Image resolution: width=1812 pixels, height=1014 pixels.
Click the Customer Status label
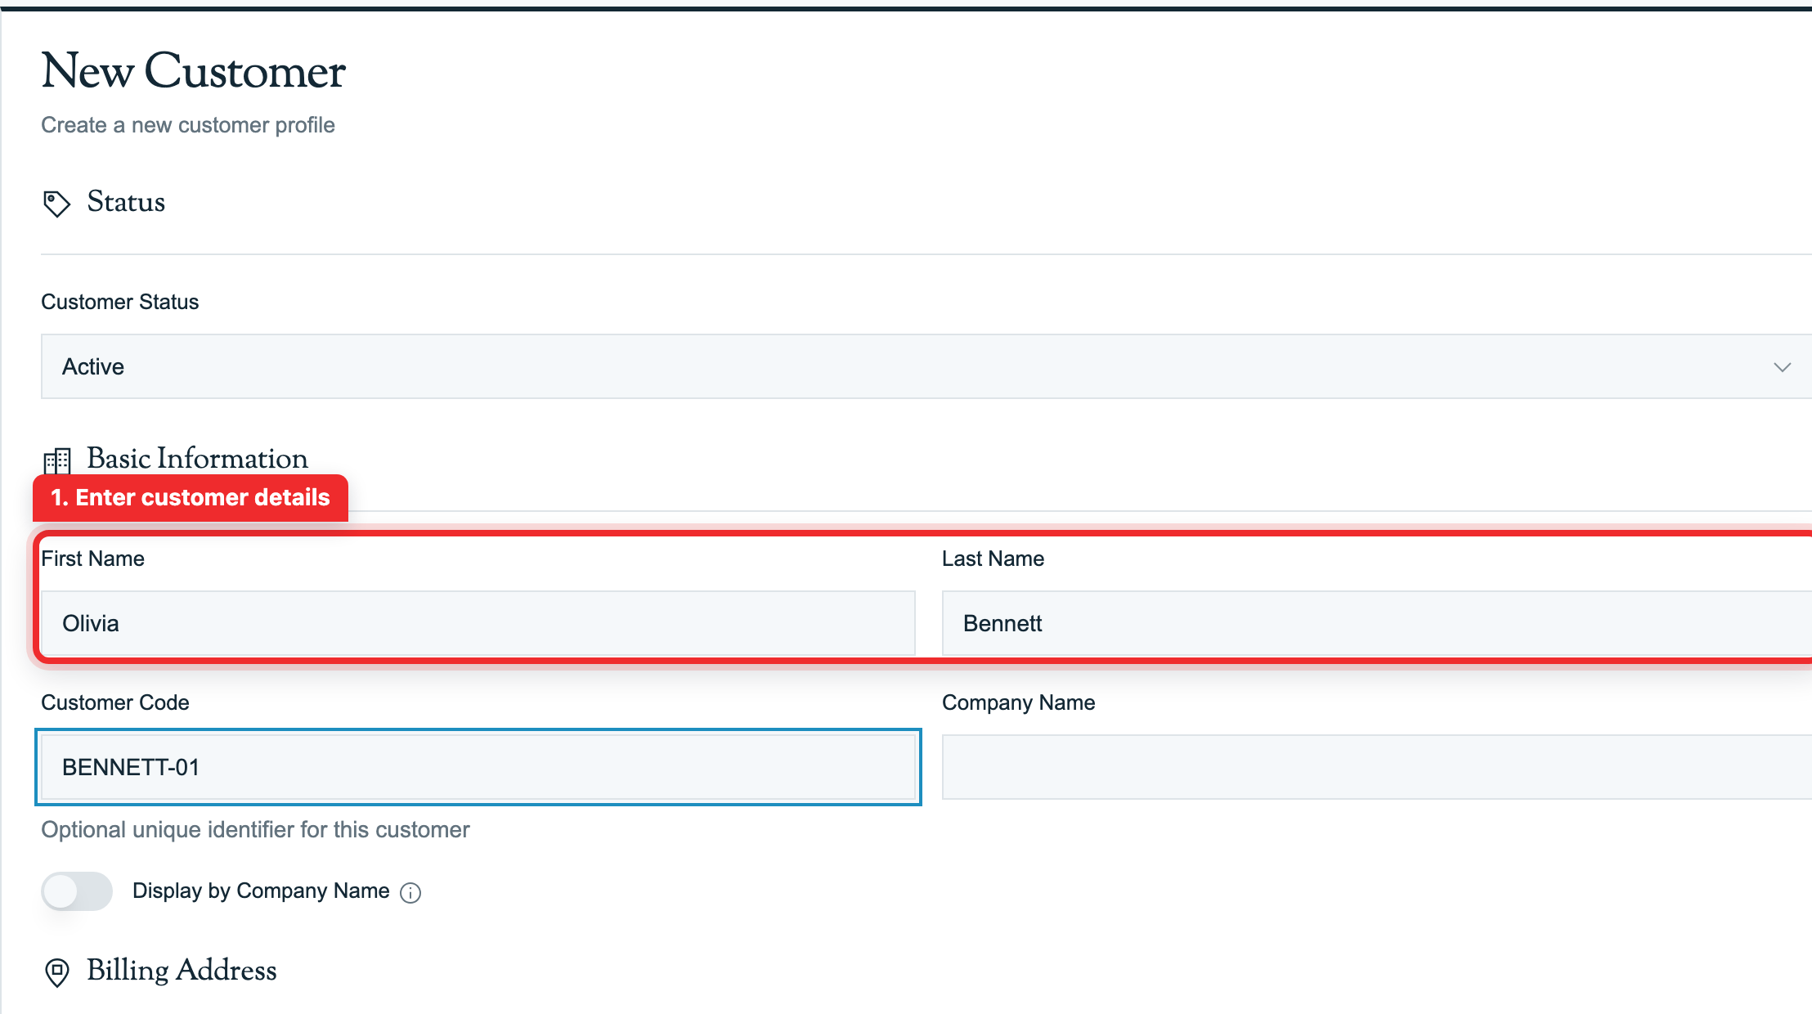click(x=120, y=302)
